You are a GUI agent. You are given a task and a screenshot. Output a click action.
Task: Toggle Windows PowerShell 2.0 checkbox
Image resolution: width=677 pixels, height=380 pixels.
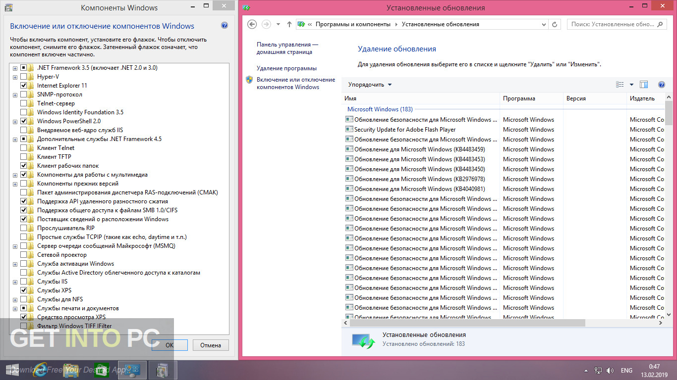click(x=24, y=121)
